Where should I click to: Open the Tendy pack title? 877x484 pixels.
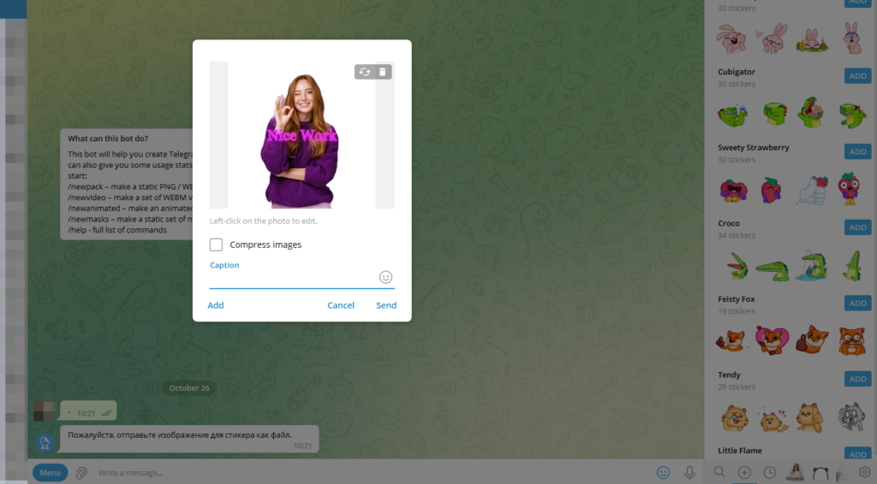pos(729,375)
